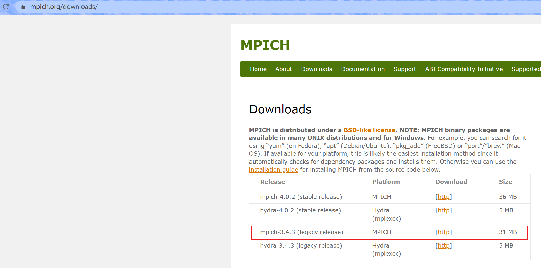Open the MPICH site title link
The image size is (541, 268).
[265, 45]
